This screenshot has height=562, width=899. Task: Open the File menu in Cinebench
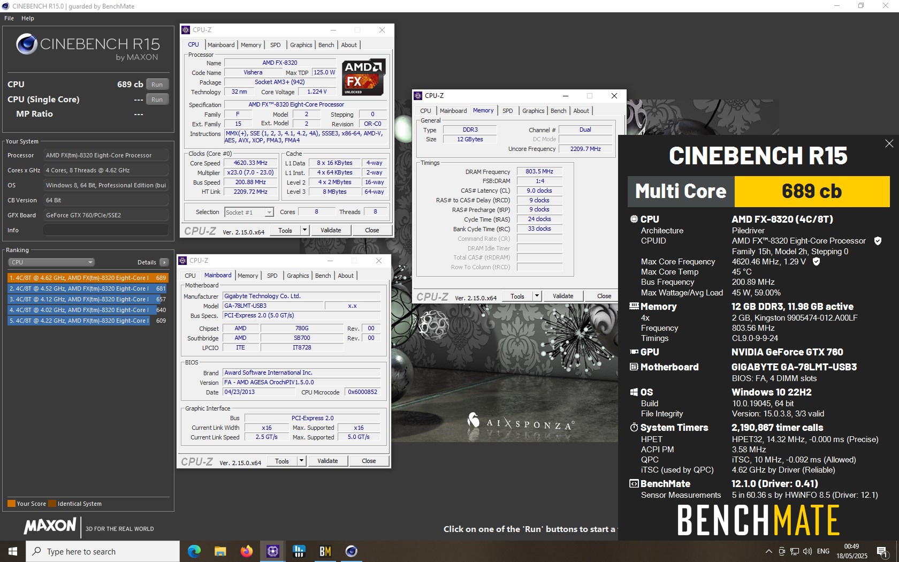[9, 18]
